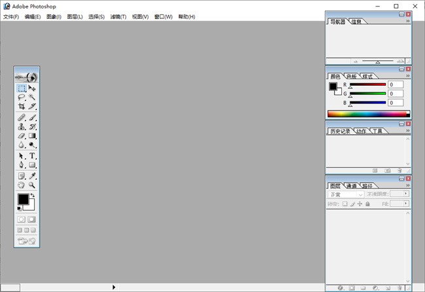Switch to Quick Mask mode
Image resolution: width=425 pixels, height=292 pixels.
tap(32, 219)
